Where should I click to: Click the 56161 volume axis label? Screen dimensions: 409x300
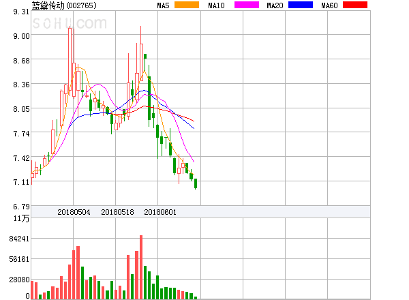pos(19,259)
